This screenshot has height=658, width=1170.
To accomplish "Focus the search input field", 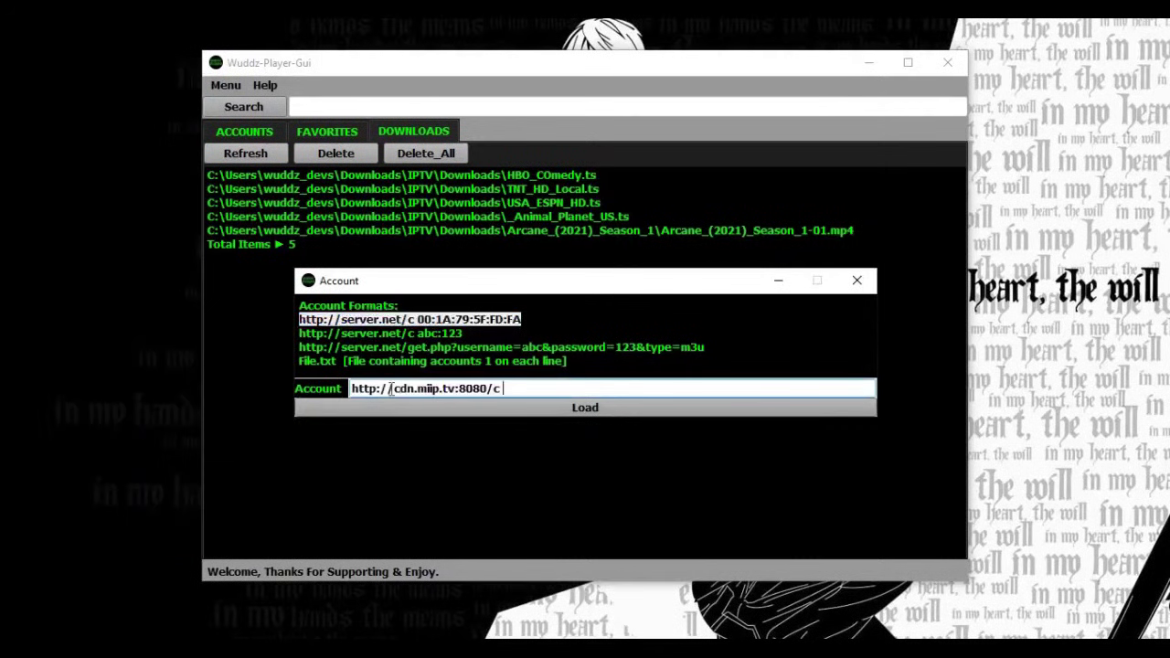I will pos(627,107).
